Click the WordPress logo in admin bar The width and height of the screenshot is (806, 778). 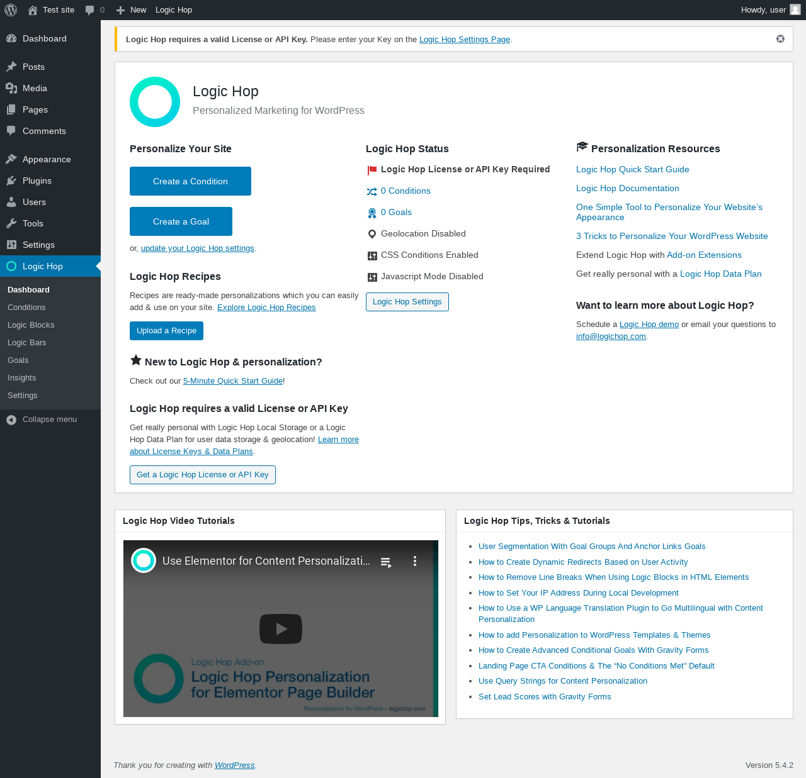pyautogui.click(x=11, y=10)
